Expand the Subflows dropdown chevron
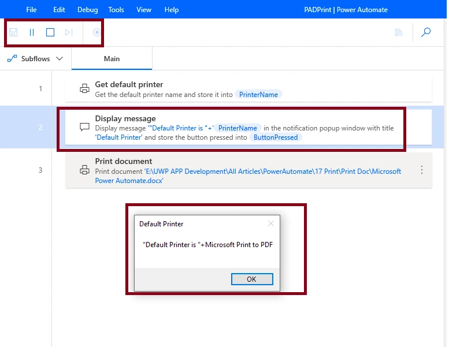 (60, 59)
